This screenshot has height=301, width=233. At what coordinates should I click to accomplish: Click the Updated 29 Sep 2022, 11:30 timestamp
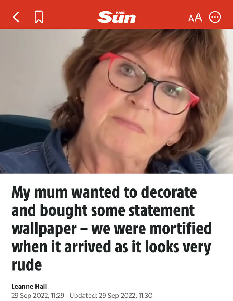pyautogui.click(x=111, y=296)
